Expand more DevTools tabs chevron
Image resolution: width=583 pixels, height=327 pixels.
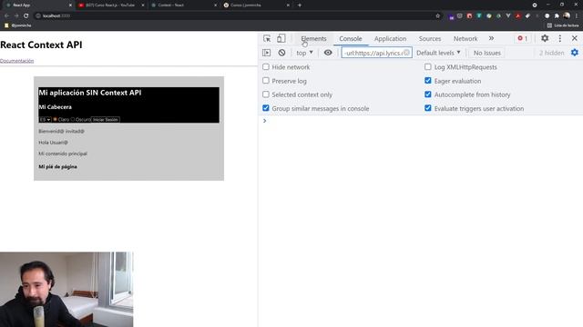[491, 38]
